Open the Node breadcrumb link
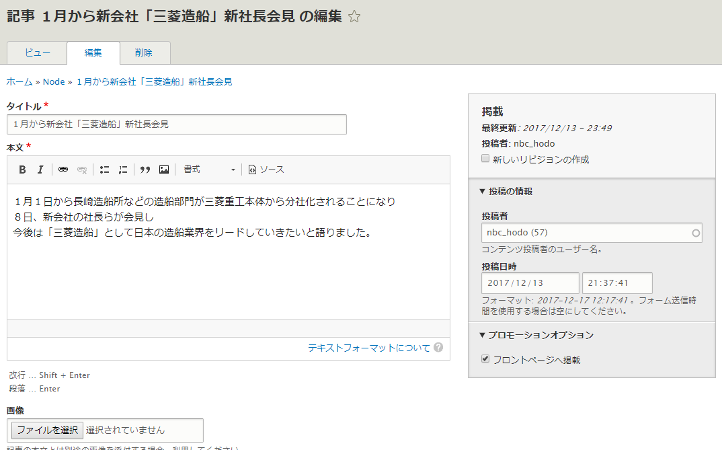The height and width of the screenshot is (450, 722). click(54, 81)
